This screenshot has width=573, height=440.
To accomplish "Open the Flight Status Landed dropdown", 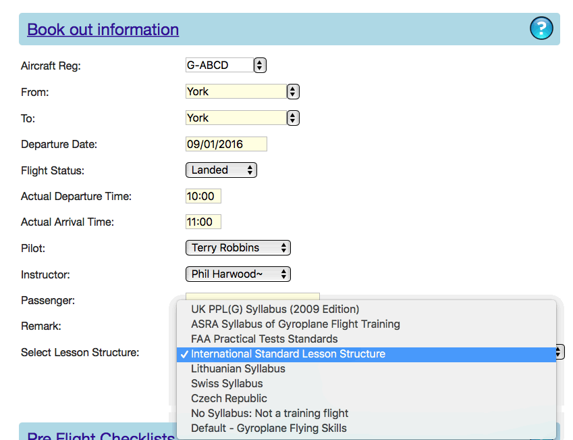I will point(221,170).
